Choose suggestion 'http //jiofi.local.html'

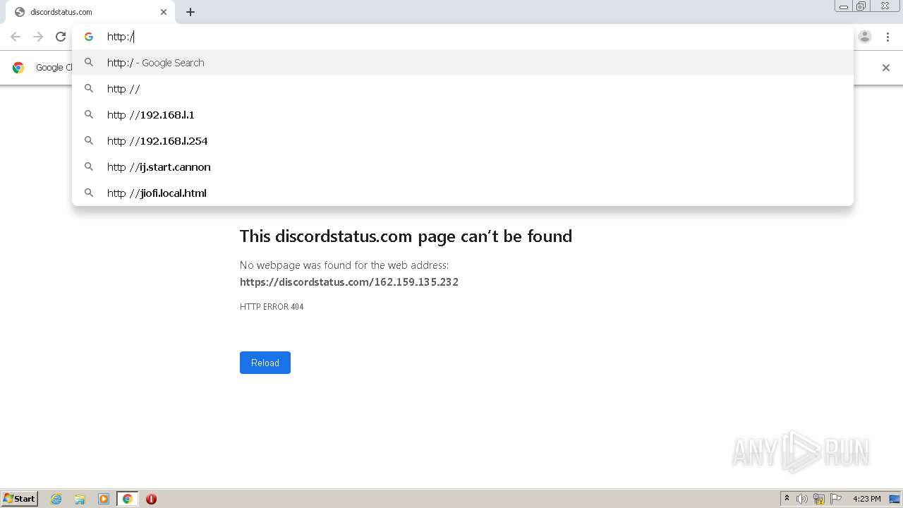[x=463, y=193]
